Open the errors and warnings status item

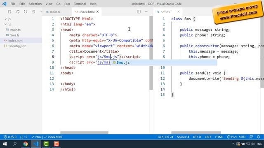pyautogui.click(x=10, y=137)
